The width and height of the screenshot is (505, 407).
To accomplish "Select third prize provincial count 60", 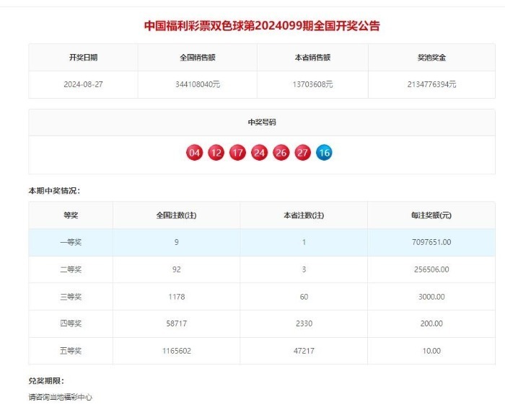I will pyautogui.click(x=304, y=296).
